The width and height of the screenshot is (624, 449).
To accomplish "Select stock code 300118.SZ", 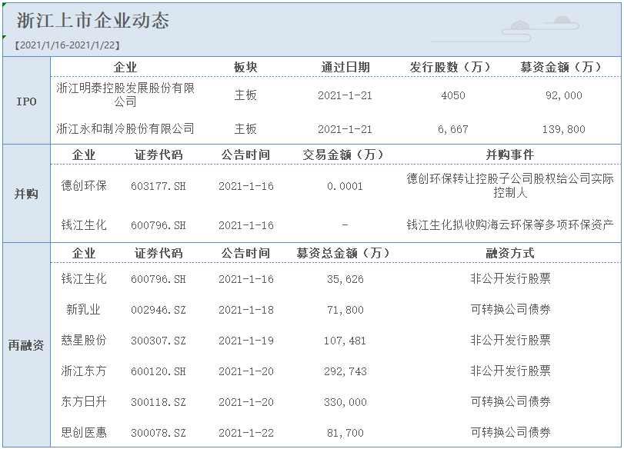I will pyautogui.click(x=159, y=402).
